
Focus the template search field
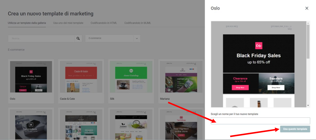pyautogui.click(x=41, y=38)
